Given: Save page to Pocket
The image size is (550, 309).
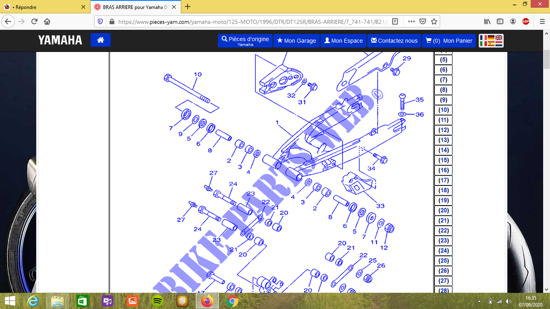Looking at the screenshot, I should coord(423,21).
